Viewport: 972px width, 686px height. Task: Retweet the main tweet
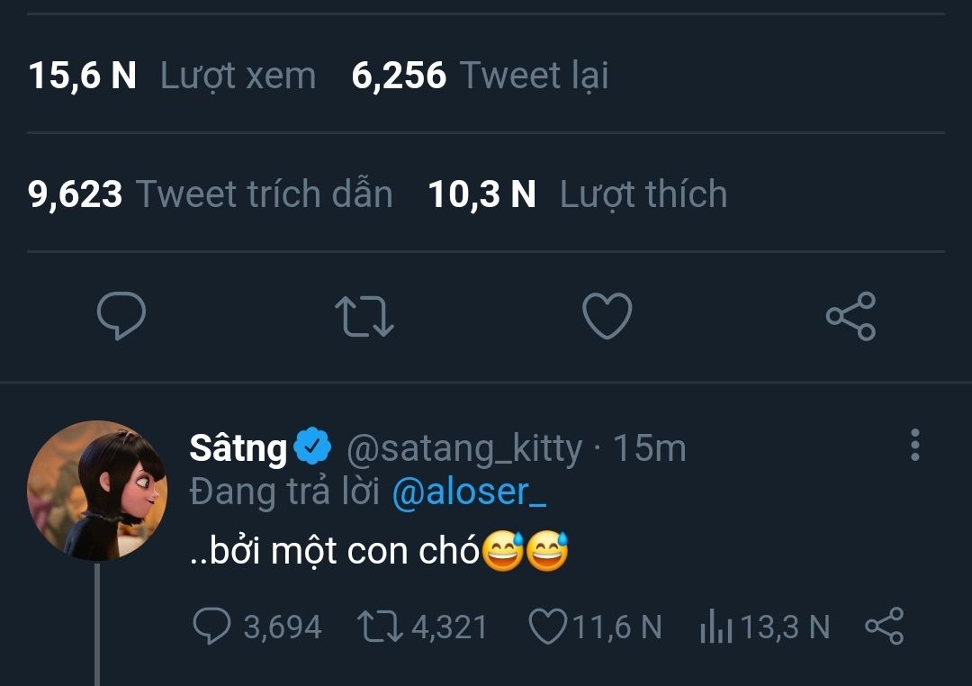click(364, 316)
